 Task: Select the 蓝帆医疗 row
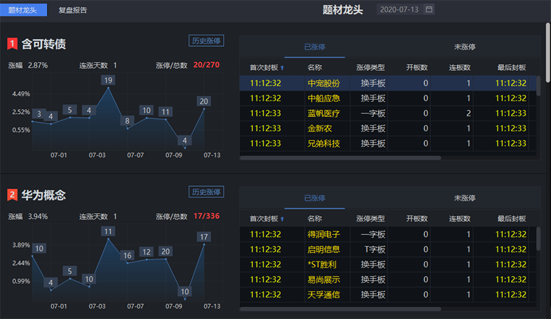pos(388,113)
